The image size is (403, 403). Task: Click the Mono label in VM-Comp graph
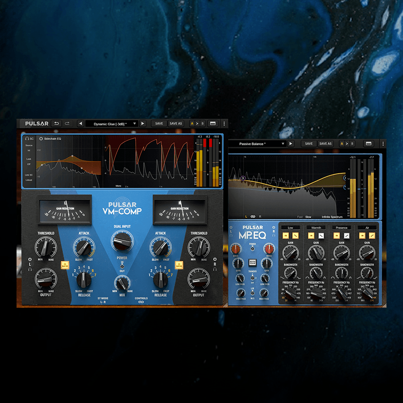tap(118, 186)
